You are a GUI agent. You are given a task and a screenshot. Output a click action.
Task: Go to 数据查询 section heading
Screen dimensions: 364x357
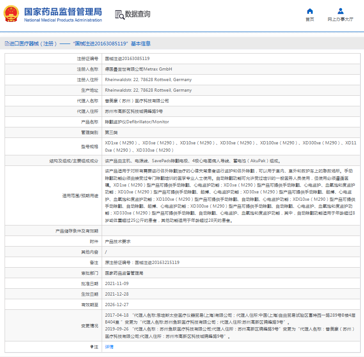pyautogui.click(x=137, y=14)
